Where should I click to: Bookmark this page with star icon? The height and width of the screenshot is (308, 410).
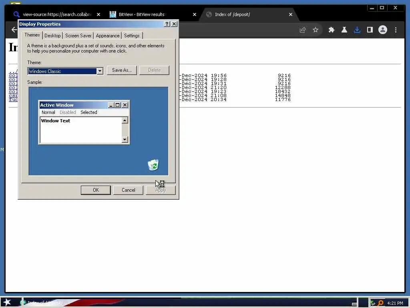click(316, 30)
